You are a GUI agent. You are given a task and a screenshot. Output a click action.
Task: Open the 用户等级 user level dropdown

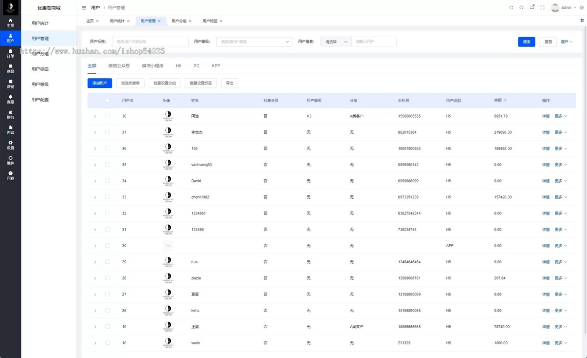pos(254,42)
